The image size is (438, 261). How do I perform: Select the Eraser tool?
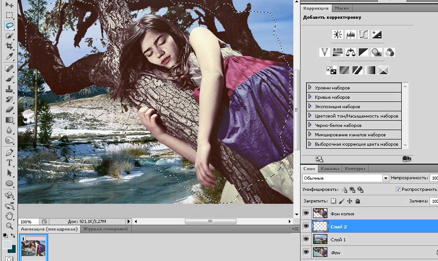click(9, 109)
